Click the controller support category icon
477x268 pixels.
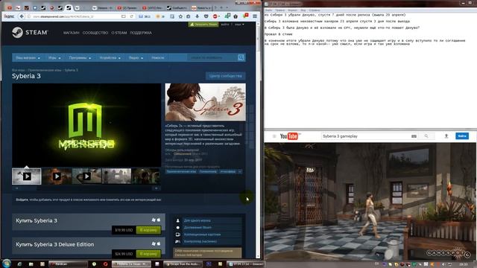(178, 241)
